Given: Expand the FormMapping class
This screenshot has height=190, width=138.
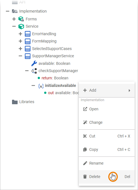Looking at the screenshot, I should 20,41.
